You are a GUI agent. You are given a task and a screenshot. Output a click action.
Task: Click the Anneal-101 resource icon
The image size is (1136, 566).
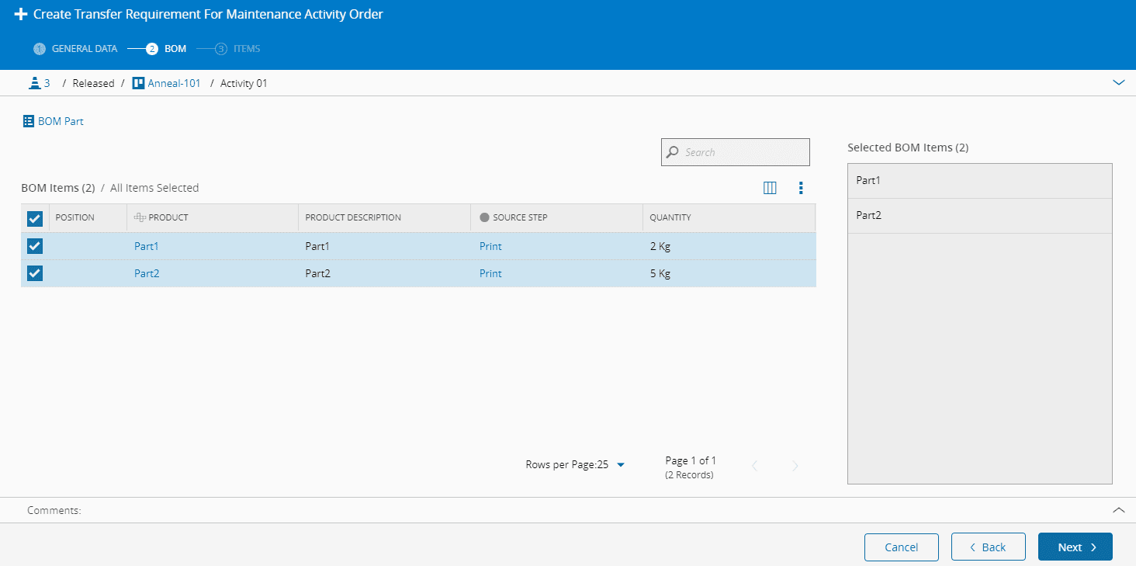pos(138,83)
